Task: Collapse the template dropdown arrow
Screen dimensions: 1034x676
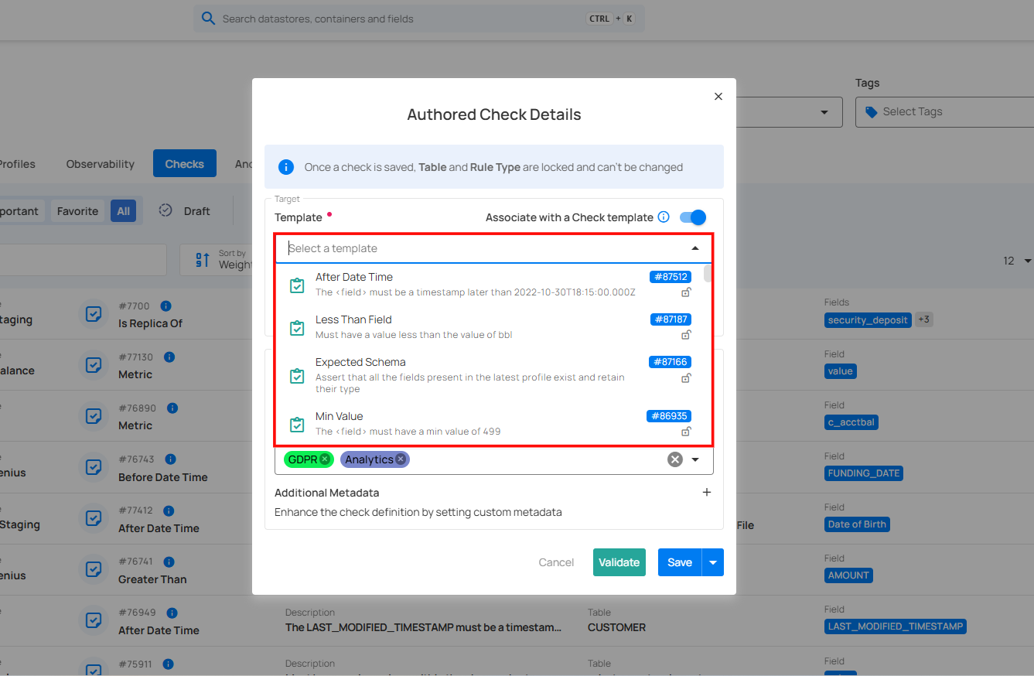Action: [695, 248]
